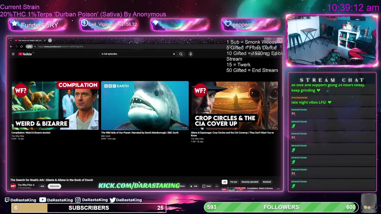The height and width of the screenshot is (214, 381).
Task: Open options for the sidebar Compilation video
Action: tap(278, 188)
